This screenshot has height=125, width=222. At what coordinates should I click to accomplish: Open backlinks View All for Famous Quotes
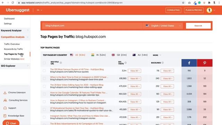click(x=167, y=71)
